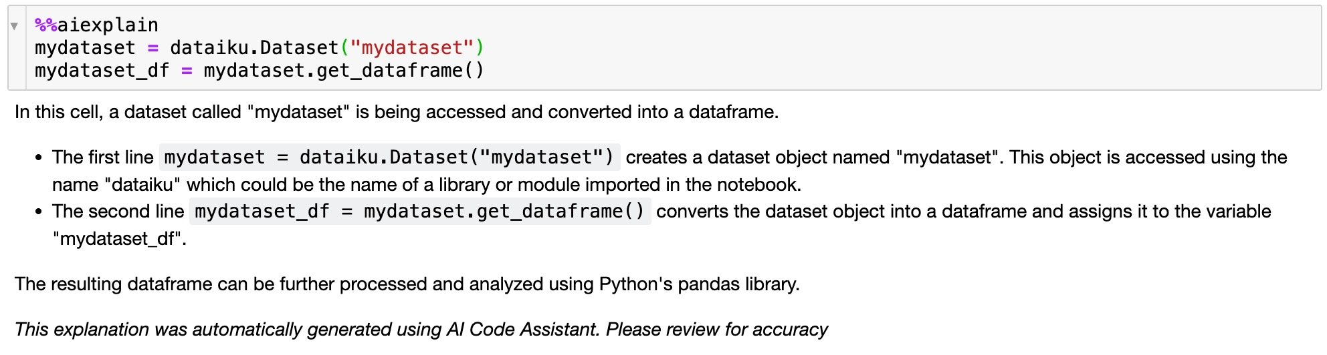This screenshot has width=1327, height=355.
Task: Click the text "creates a dataset object named"
Action: click(x=757, y=157)
